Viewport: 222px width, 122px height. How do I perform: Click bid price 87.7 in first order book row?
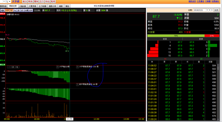point(180,42)
